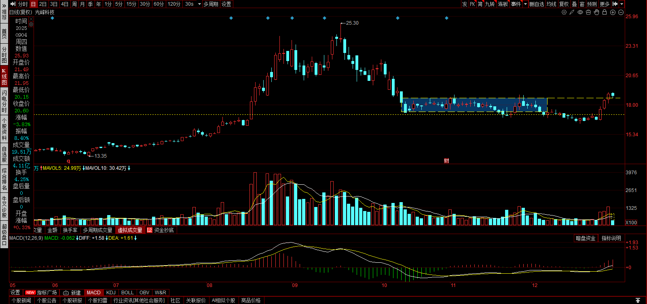Zoom in with the plus circle icon

point(613,12)
